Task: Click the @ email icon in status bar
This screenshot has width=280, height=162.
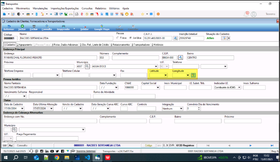Action: pyautogui.click(x=36, y=151)
